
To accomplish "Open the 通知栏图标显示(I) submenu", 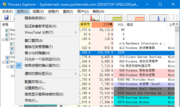I will click(x=47, y=74).
